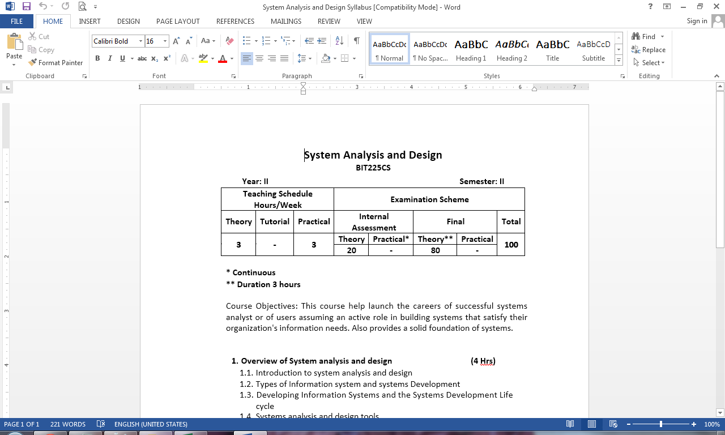The width and height of the screenshot is (725, 435).
Task: Expand the Bullets dropdown arrow
Action: pos(256,41)
